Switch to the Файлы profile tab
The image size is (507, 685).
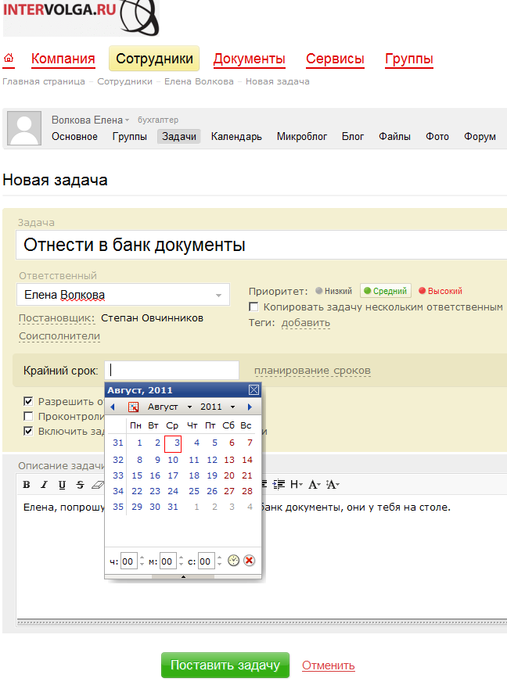(394, 136)
